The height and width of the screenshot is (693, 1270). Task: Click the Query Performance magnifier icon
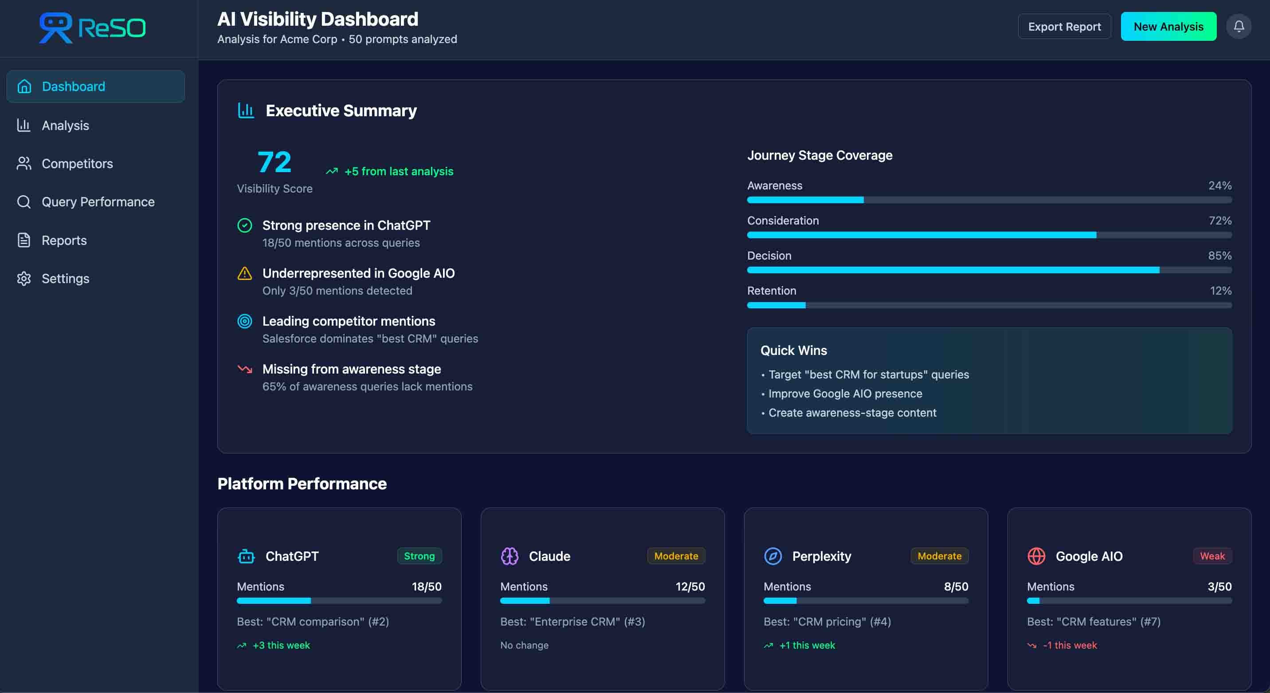point(25,202)
